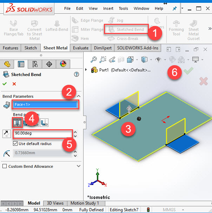
Task: Confirm with viewport corner green checkmark
Action: (x=188, y=71)
